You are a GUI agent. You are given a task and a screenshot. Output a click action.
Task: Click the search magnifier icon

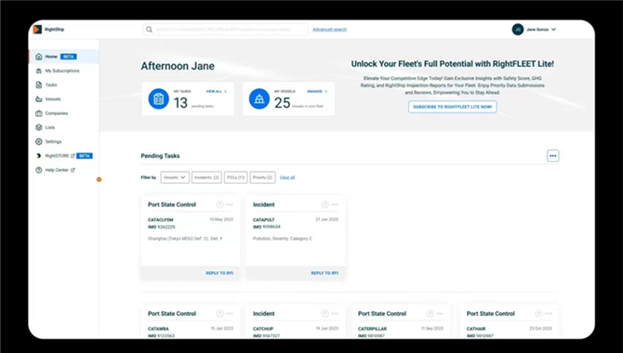pyautogui.click(x=149, y=30)
